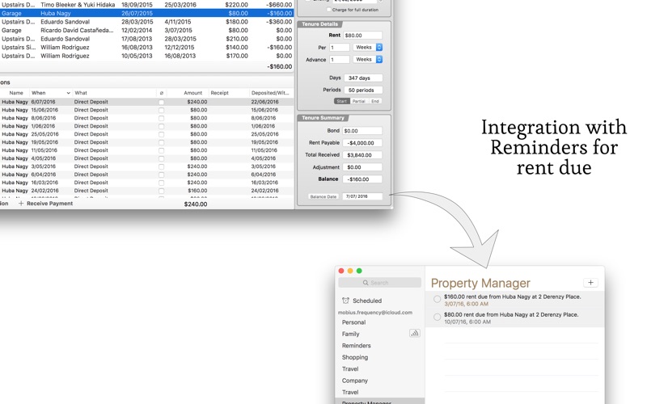This screenshot has height=404, width=647.
Task: Open the Per Weeks dropdown
Action: (368, 48)
